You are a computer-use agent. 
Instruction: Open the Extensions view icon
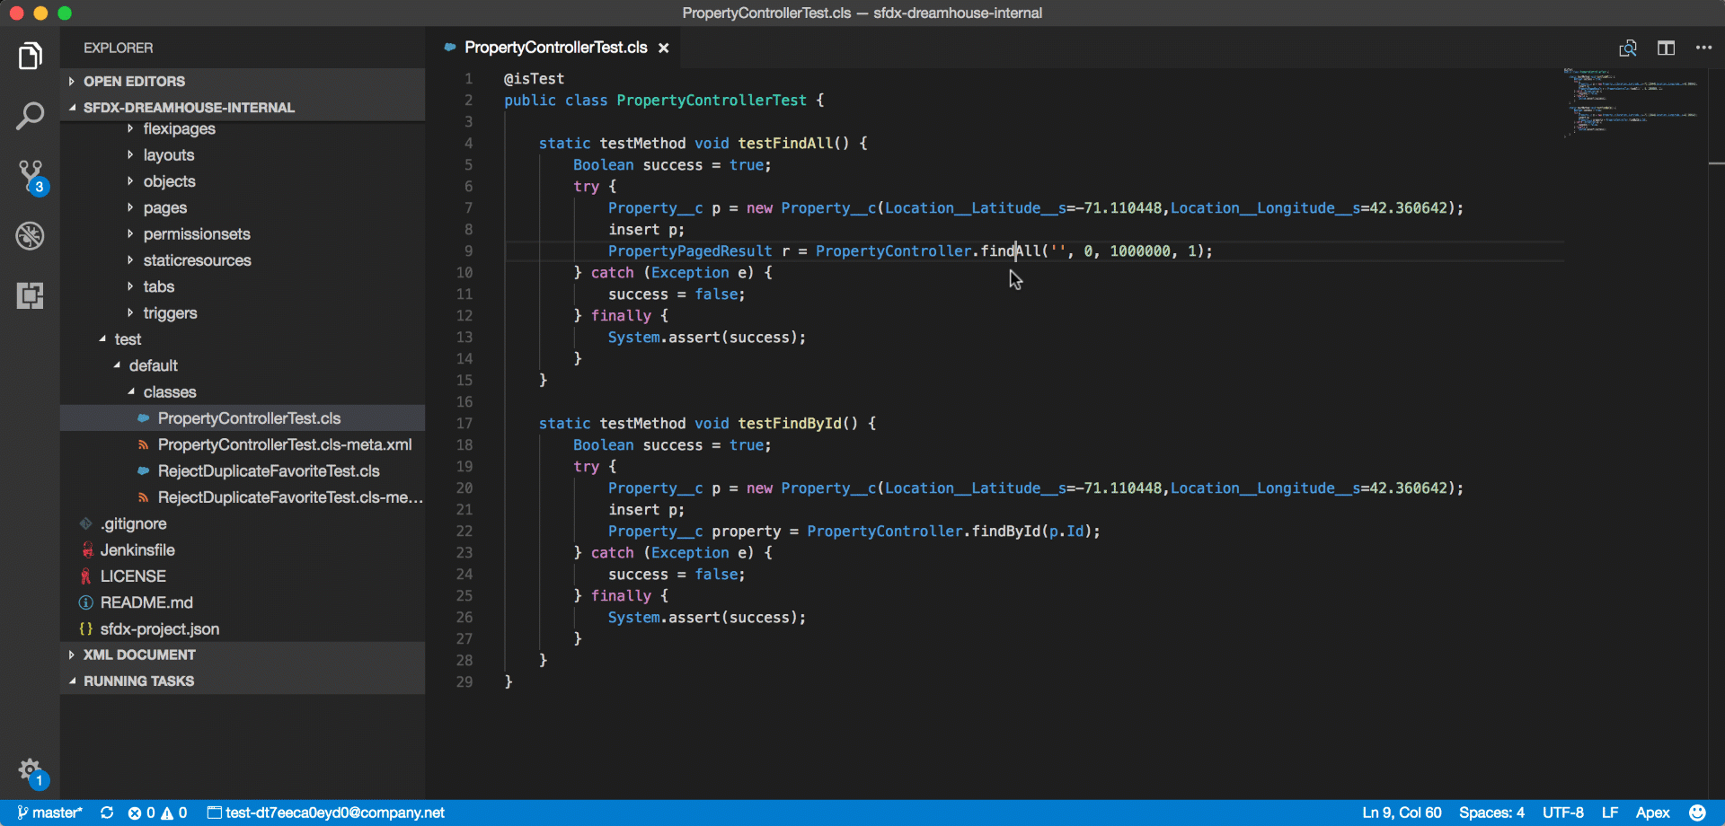pos(30,295)
